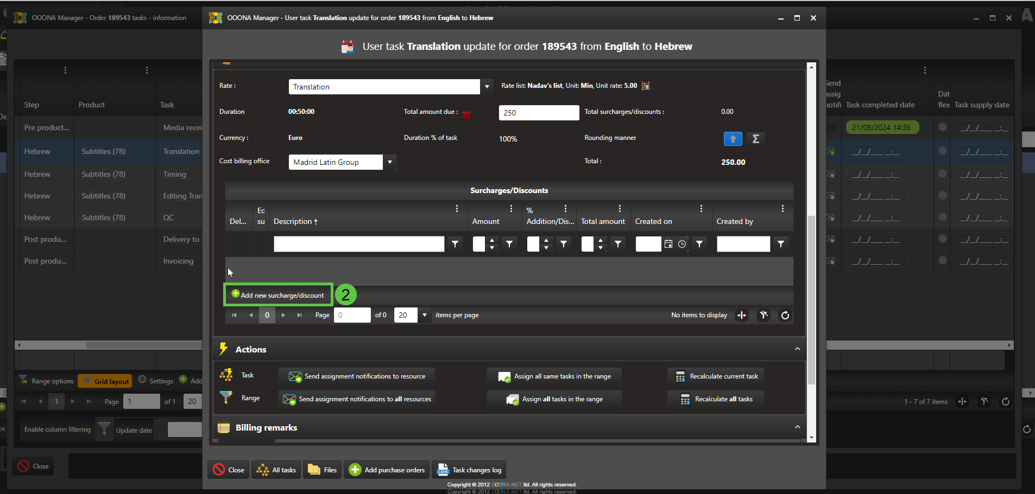Image resolution: width=1035 pixels, height=494 pixels.
Task: Collapse the Billing remarks section
Action: point(797,427)
